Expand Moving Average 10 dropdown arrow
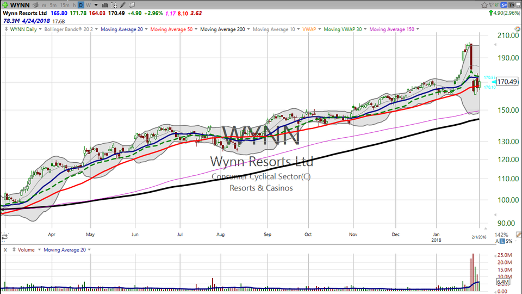 click(x=299, y=29)
